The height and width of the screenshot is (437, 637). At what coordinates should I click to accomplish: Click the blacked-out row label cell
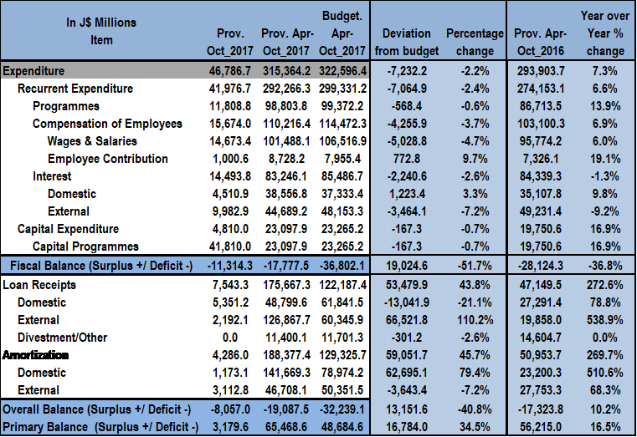point(100,355)
